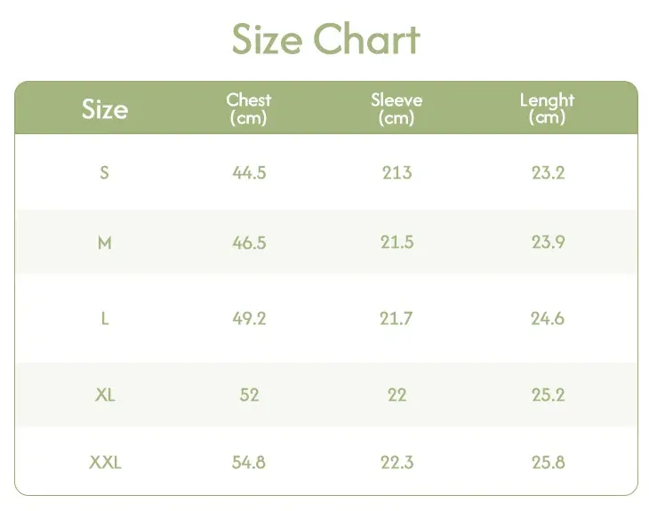This screenshot has height=511, width=649.
Task: Click the XL size row label
Action: (x=105, y=395)
